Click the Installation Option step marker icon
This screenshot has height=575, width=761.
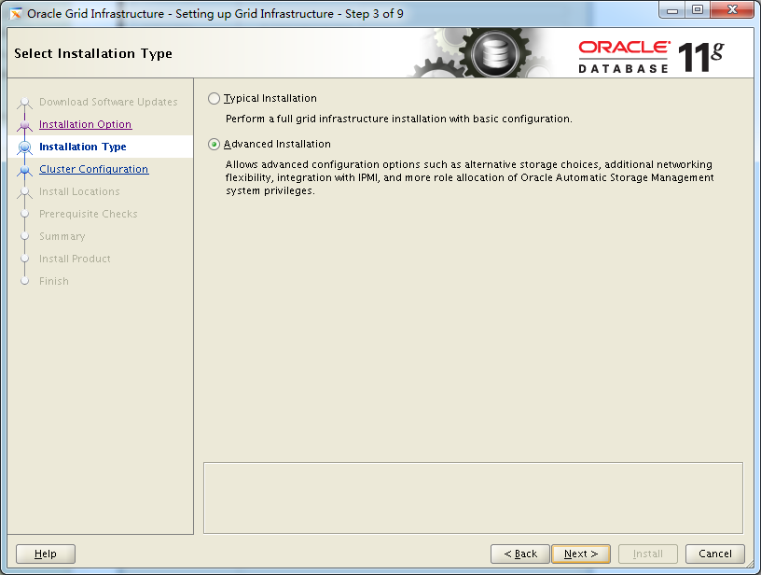25,125
